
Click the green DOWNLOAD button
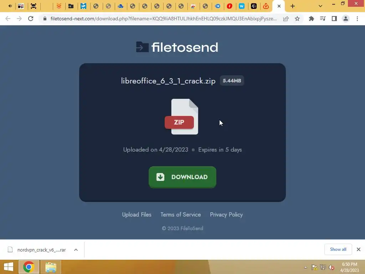coord(182,177)
